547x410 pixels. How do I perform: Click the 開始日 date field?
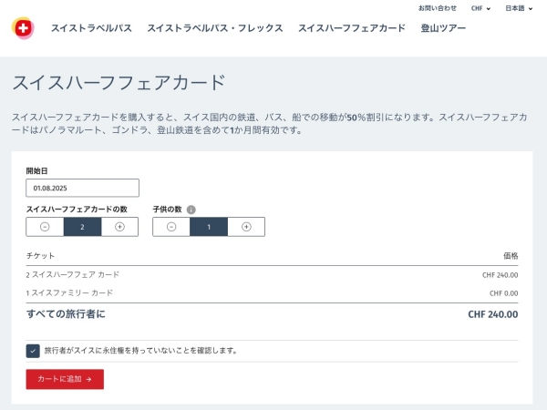(82, 188)
